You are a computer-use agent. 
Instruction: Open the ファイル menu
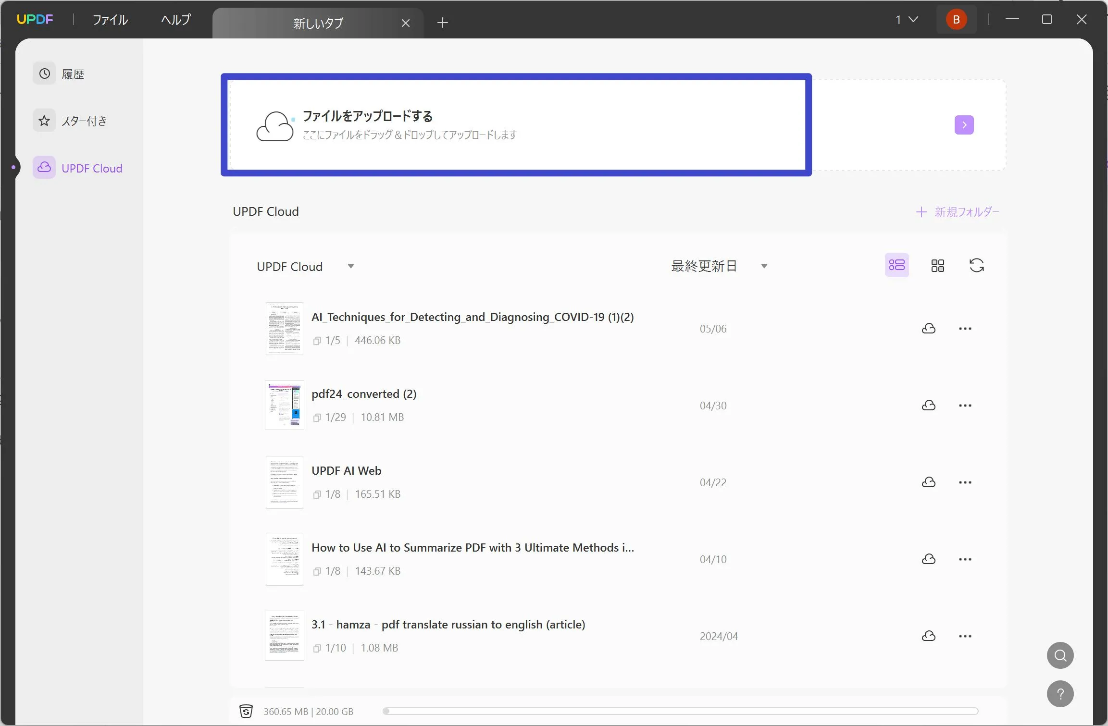pos(110,20)
